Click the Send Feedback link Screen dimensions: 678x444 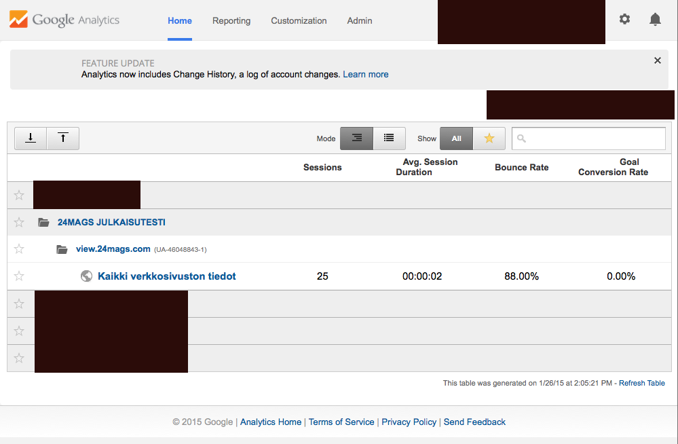pyautogui.click(x=474, y=422)
